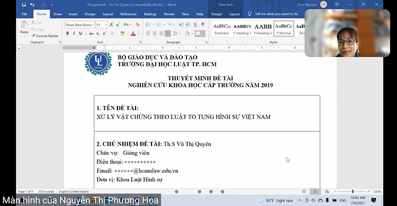This screenshot has width=397, height=206.
Task: Show hidden system tray icons
Action: click(300, 201)
